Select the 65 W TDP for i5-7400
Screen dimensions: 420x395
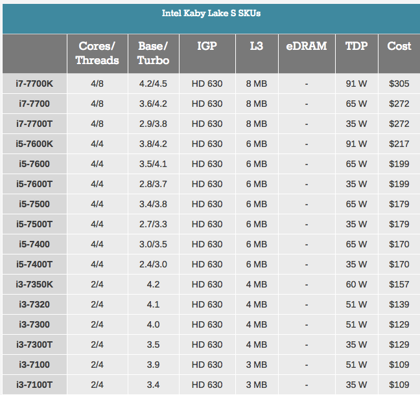pyautogui.click(x=356, y=244)
